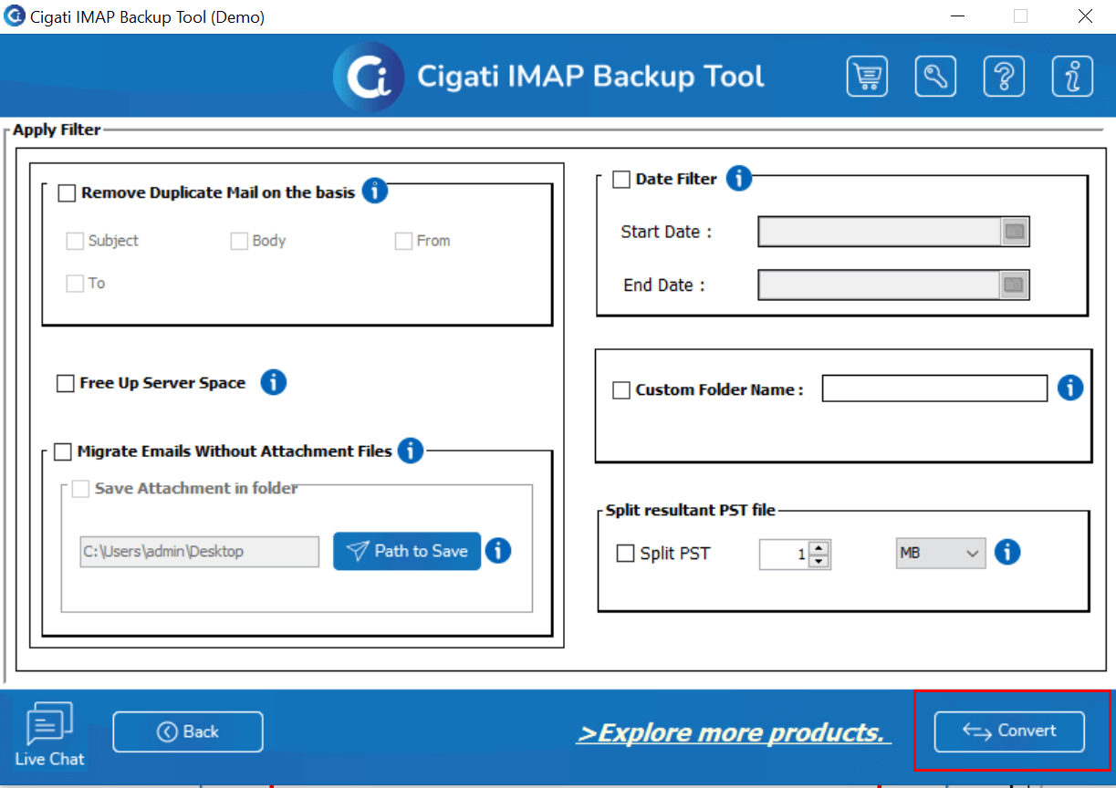Enable Free Up Server Space

[x=66, y=383]
